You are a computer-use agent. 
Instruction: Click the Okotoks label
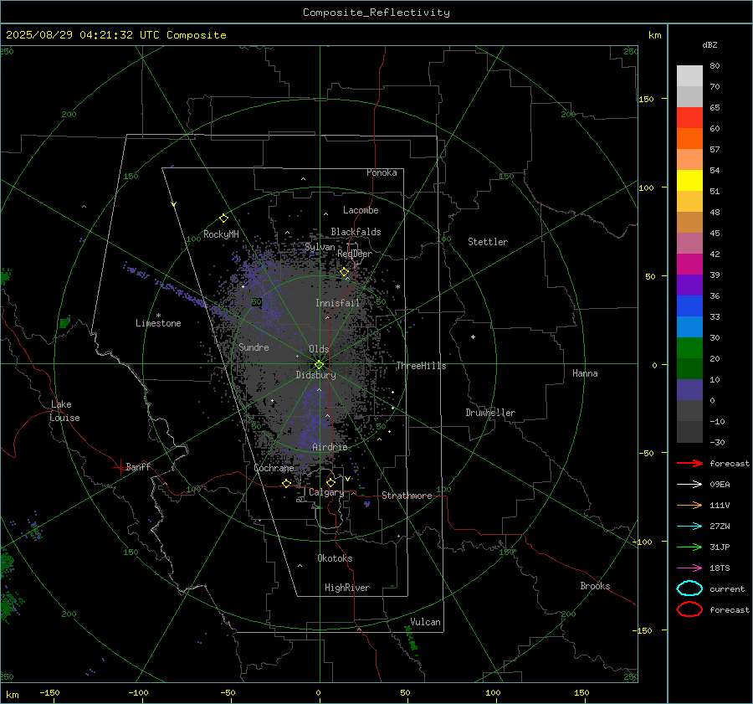click(x=335, y=558)
